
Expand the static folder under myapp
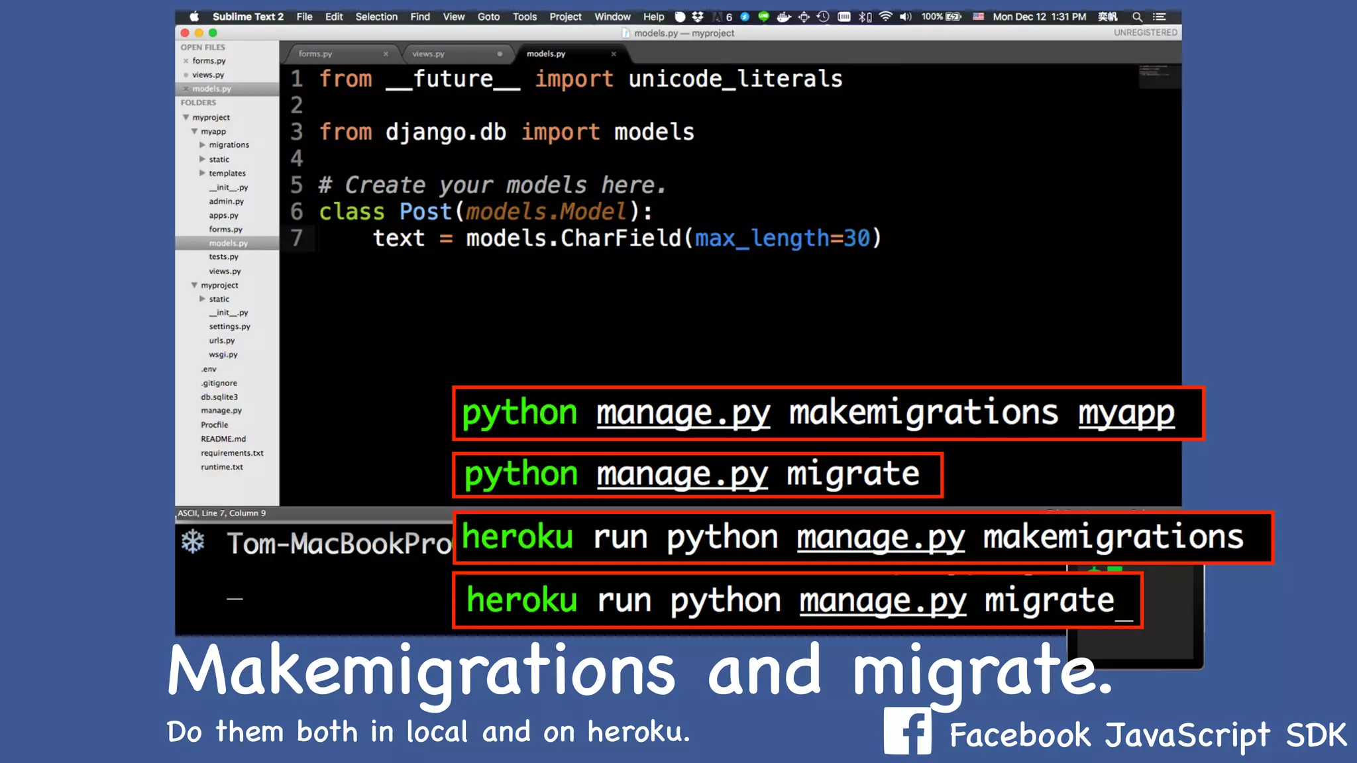(x=202, y=159)
